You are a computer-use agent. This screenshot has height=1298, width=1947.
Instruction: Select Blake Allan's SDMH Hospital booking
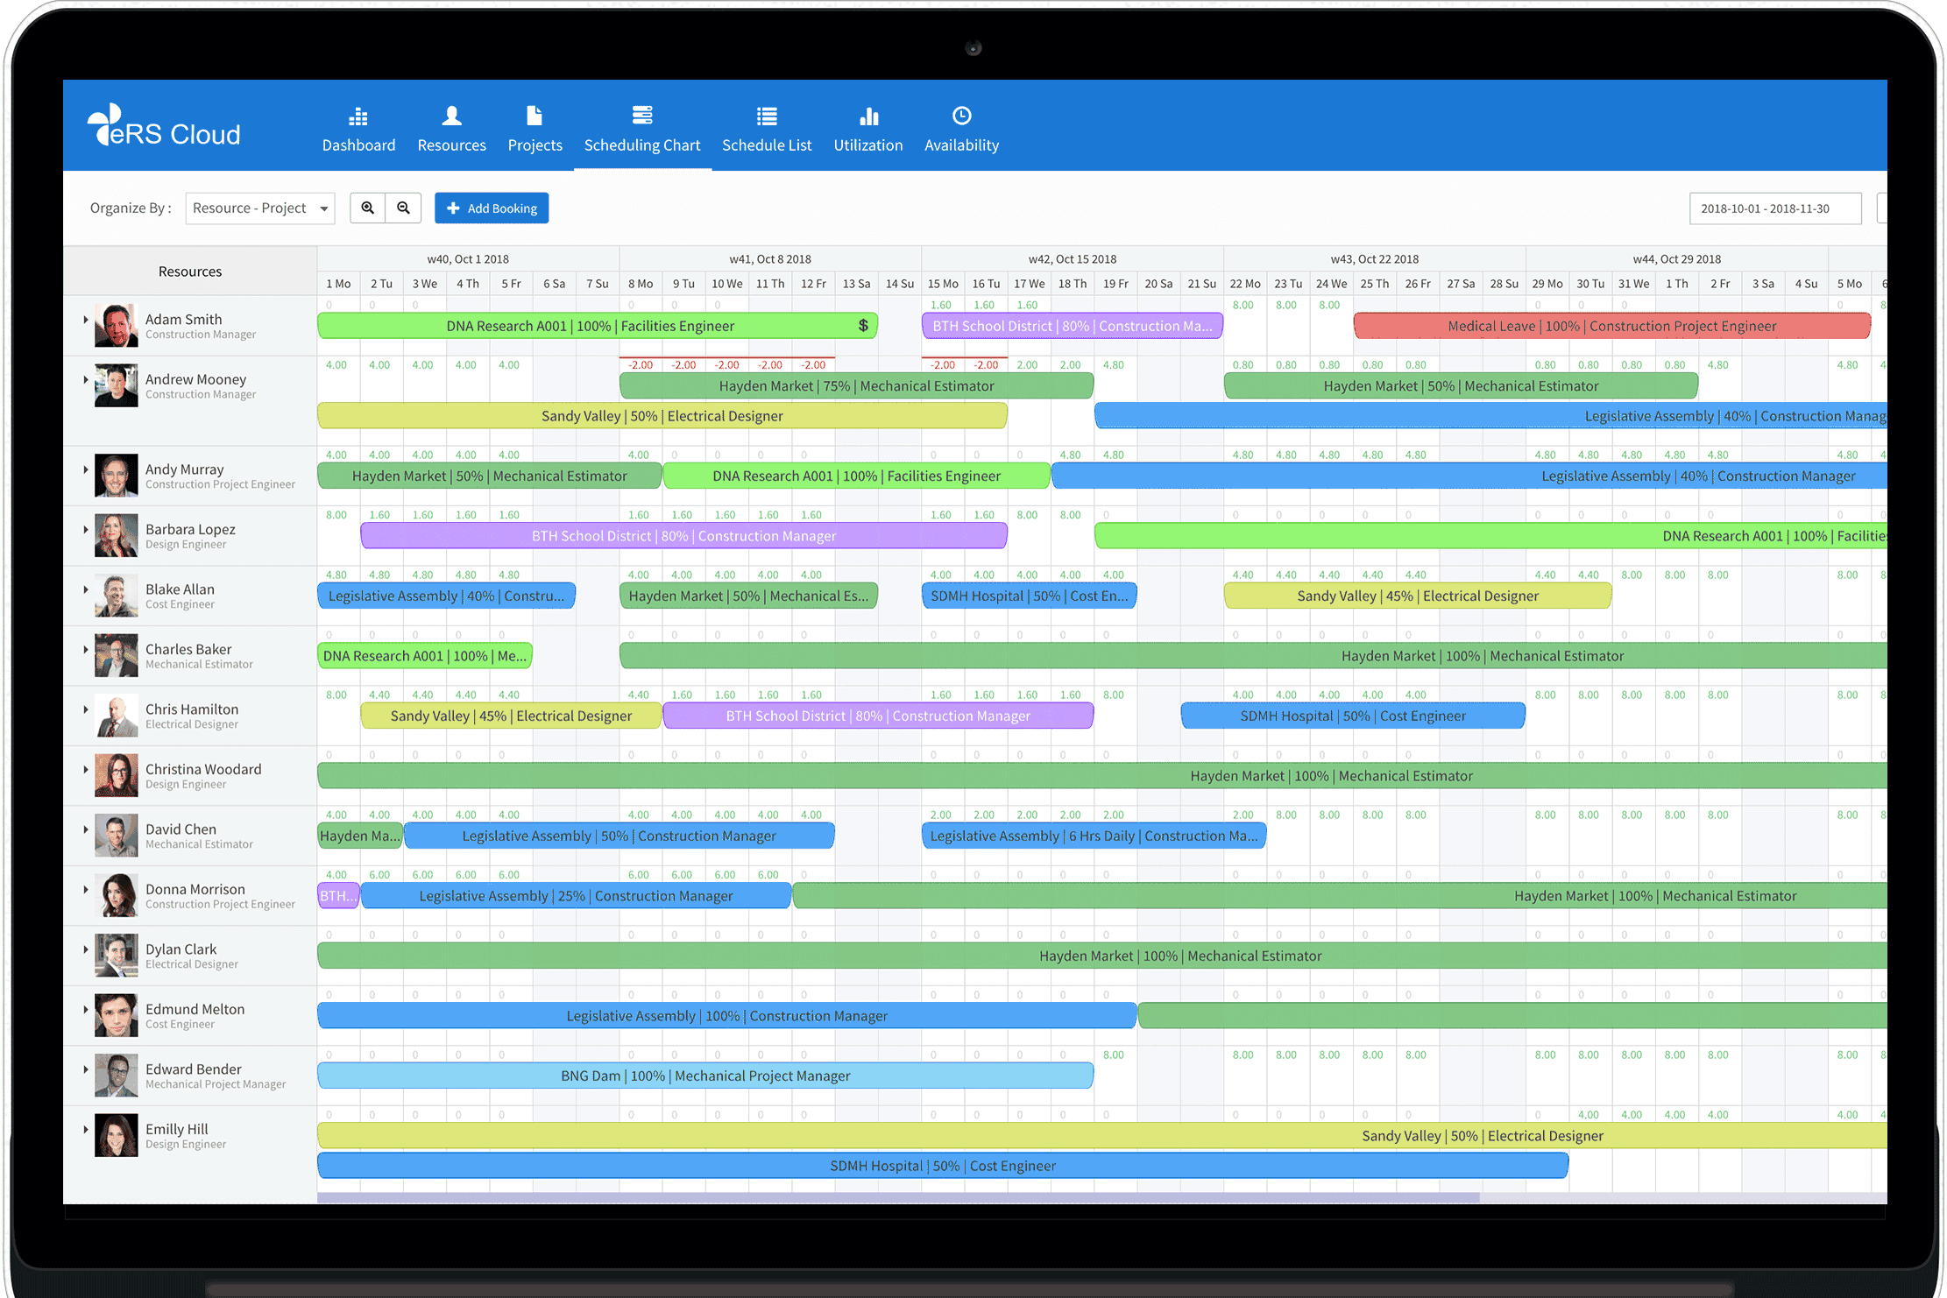tap(1030, 596)
